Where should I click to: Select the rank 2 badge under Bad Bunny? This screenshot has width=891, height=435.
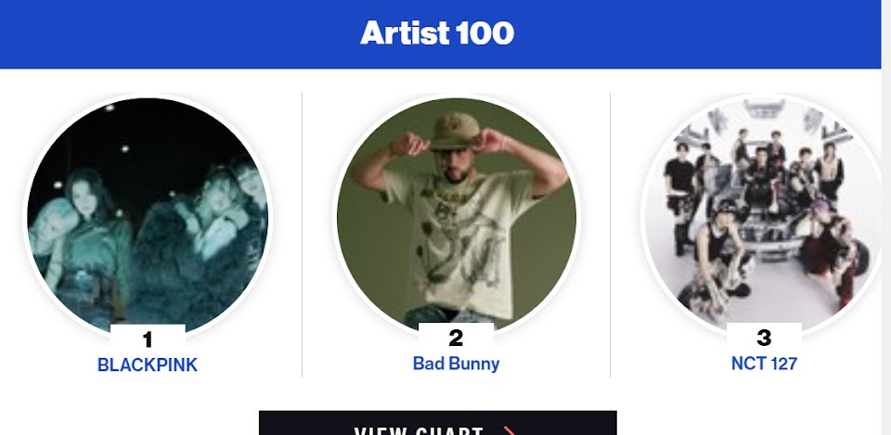(x=456, y=338)
